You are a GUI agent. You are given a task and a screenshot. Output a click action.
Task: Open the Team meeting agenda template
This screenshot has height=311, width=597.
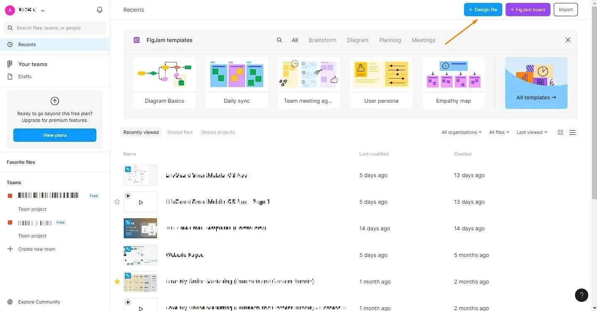[309, 83]
